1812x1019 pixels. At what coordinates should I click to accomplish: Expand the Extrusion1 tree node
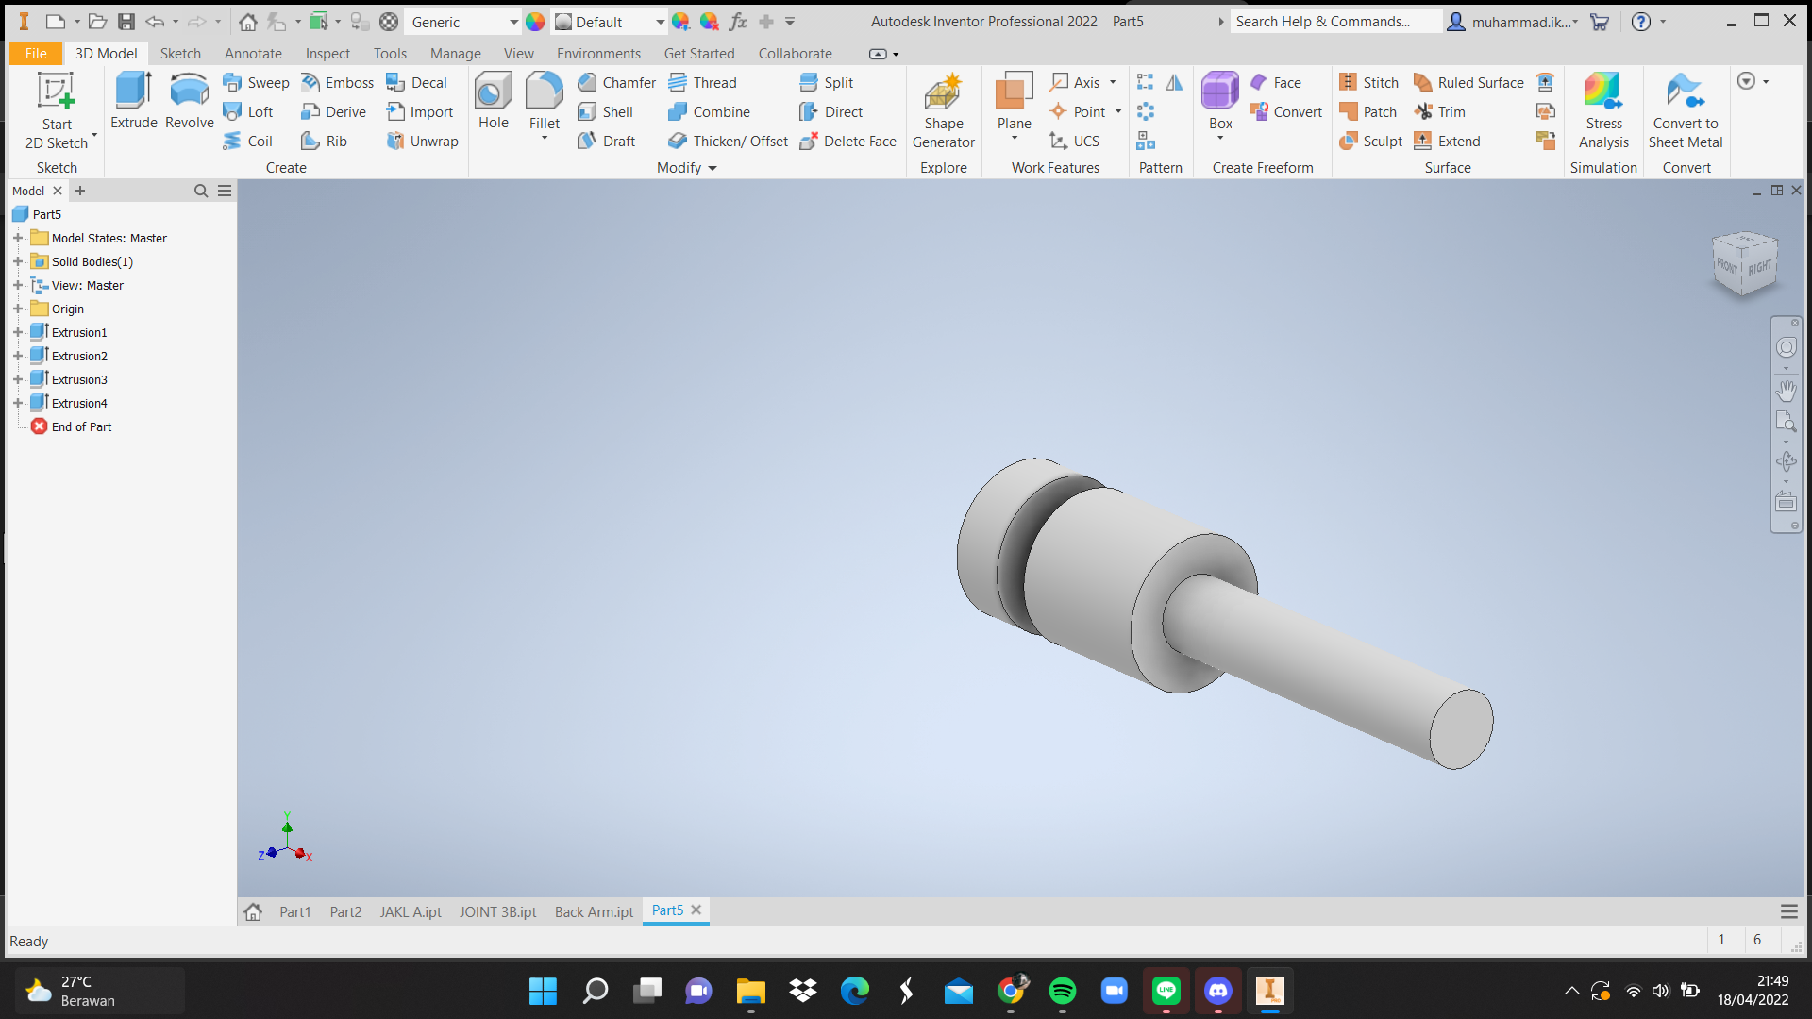pos(18,332)
